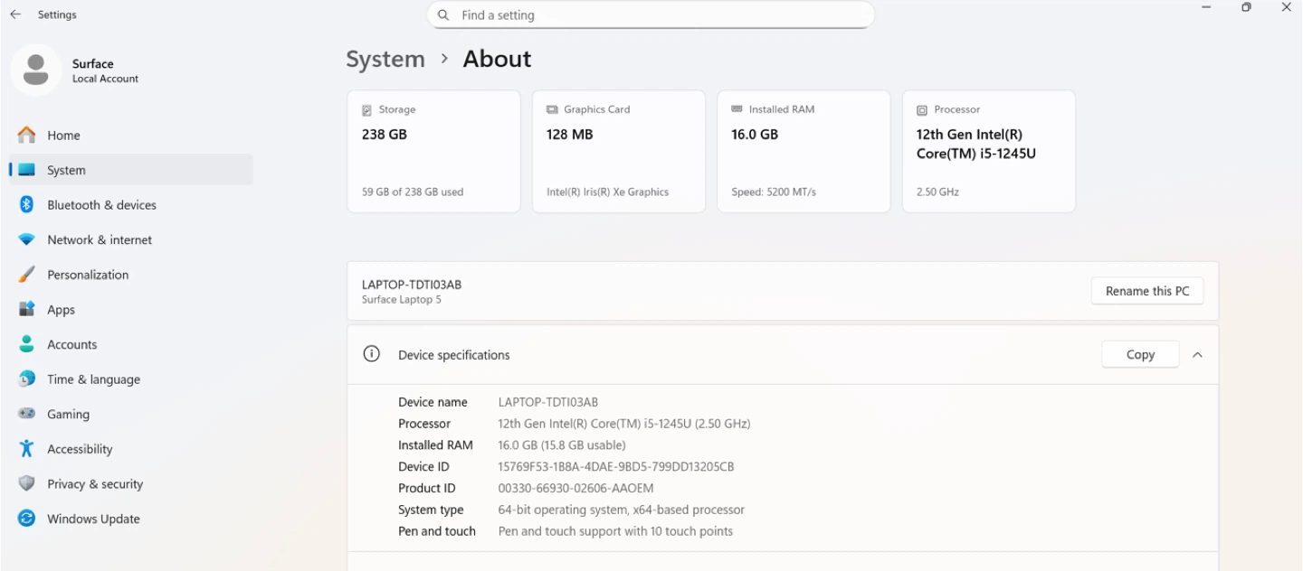Click the Graphics Card info card

618,151
